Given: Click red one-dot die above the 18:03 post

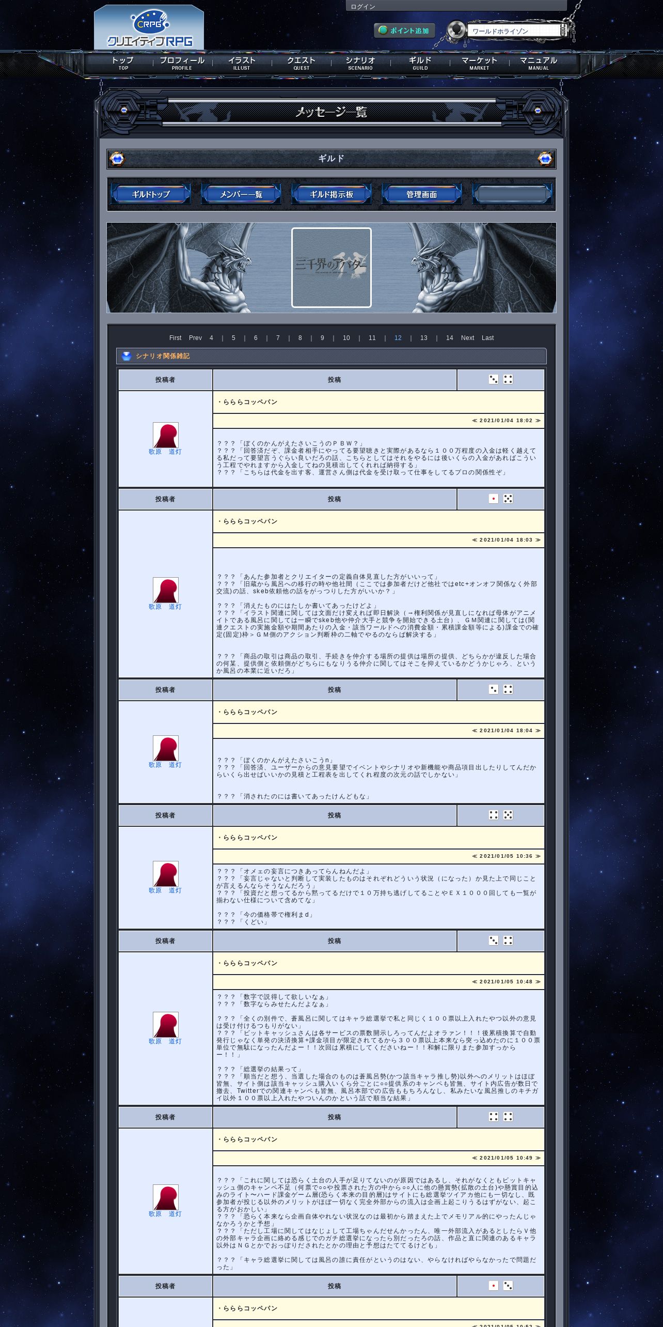Looking at the screenshot, I should (494, 499).
